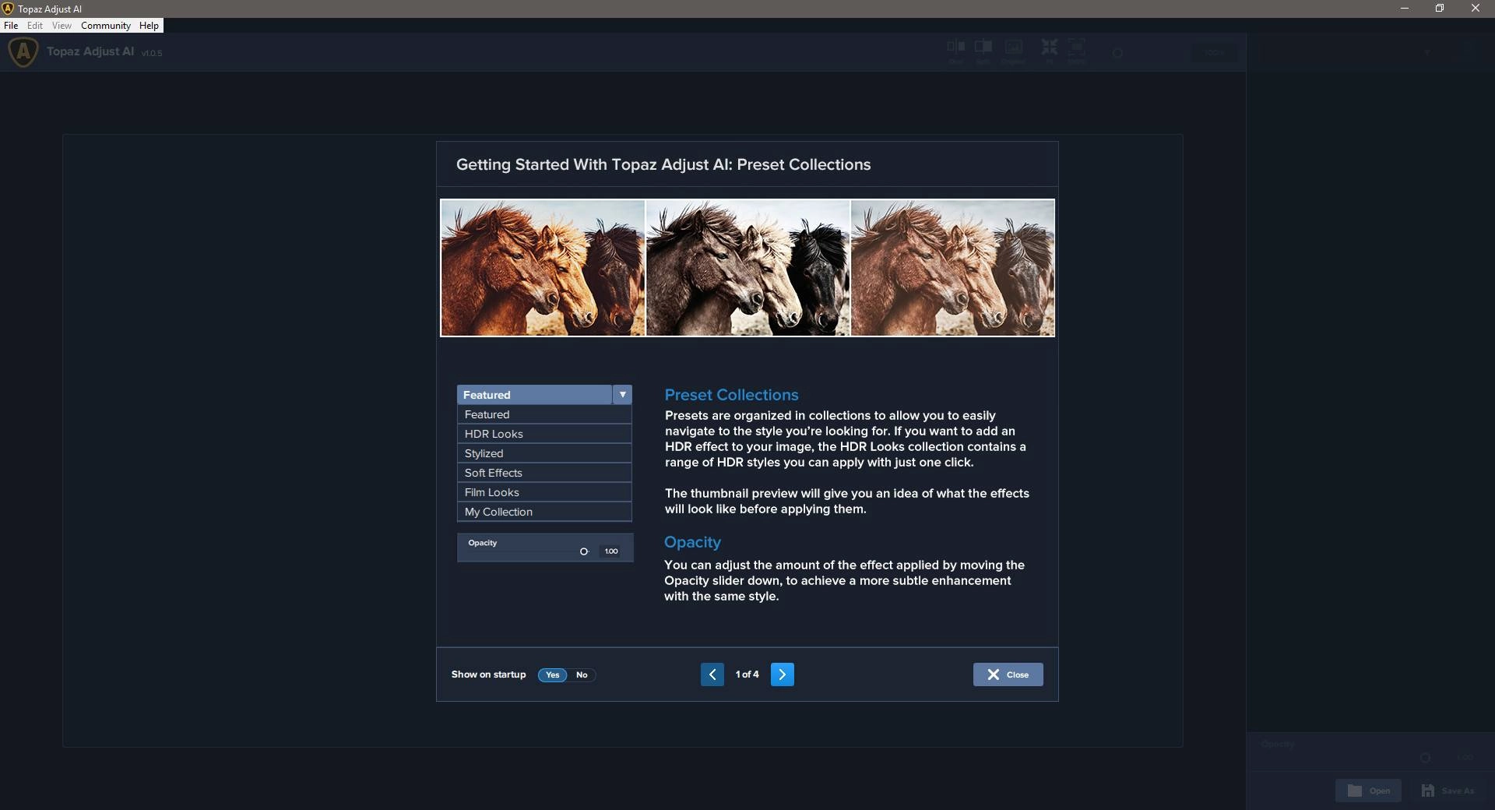Select HDR Looks in the collection list
The width and height of the screenshot is (1495, 810).
[544, 434]
